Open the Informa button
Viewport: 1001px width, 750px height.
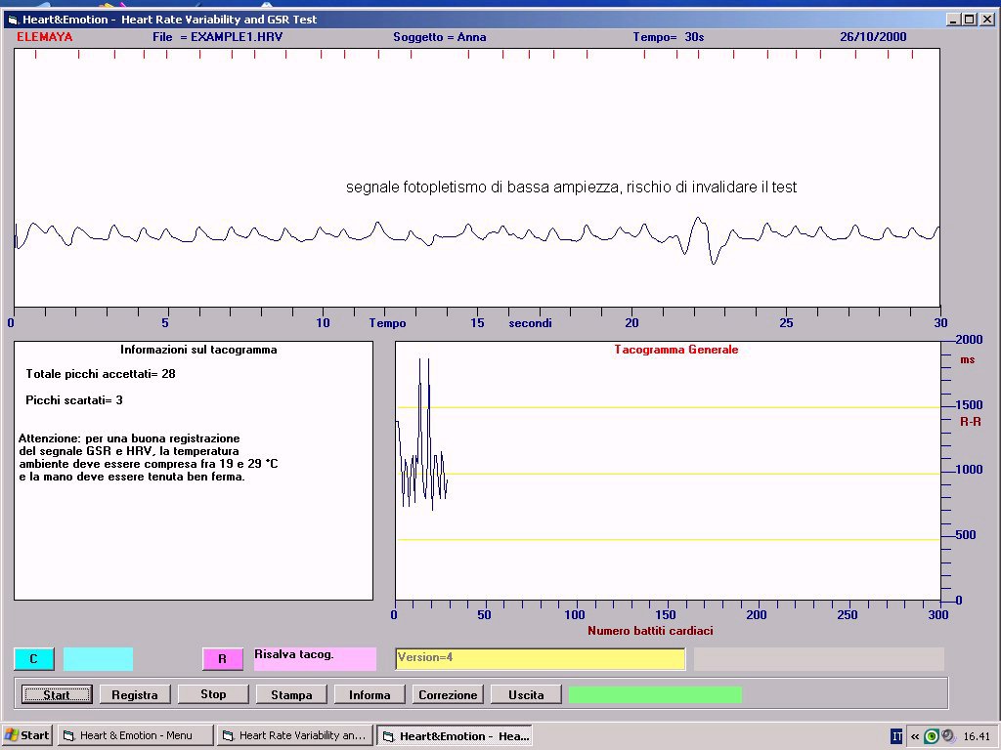[370, 694]
